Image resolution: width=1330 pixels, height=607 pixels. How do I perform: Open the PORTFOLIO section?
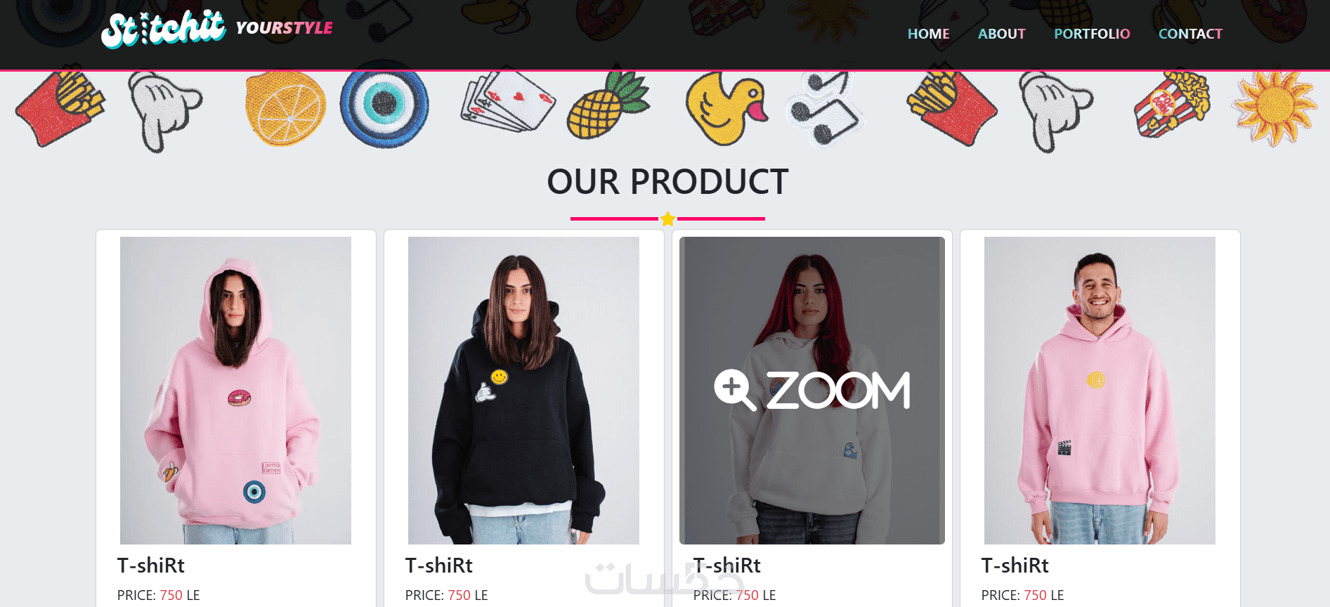1092,34
